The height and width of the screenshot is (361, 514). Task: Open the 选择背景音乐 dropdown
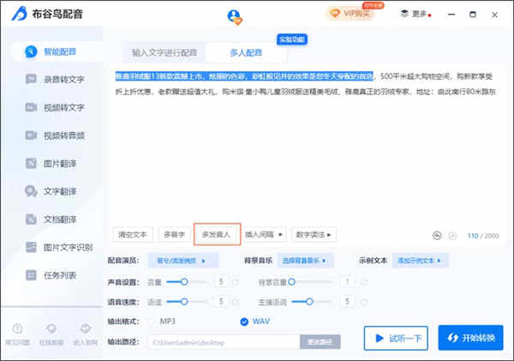(x=305, y=261)
